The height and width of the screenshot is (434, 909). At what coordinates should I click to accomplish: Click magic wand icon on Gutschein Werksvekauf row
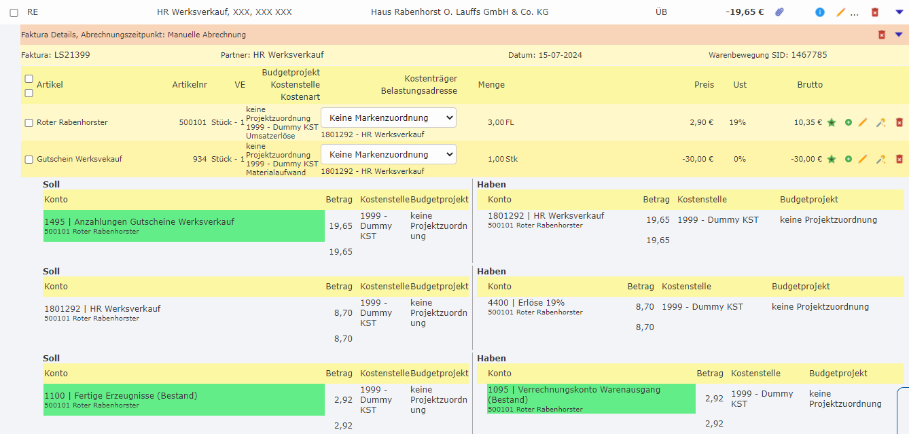(x=880, y=159)
